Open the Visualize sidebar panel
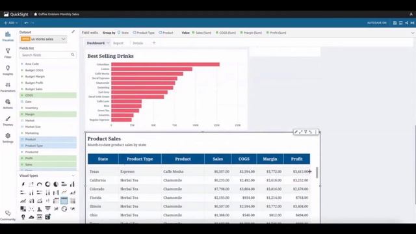416x234 pixels. click(x=8, y=36)
